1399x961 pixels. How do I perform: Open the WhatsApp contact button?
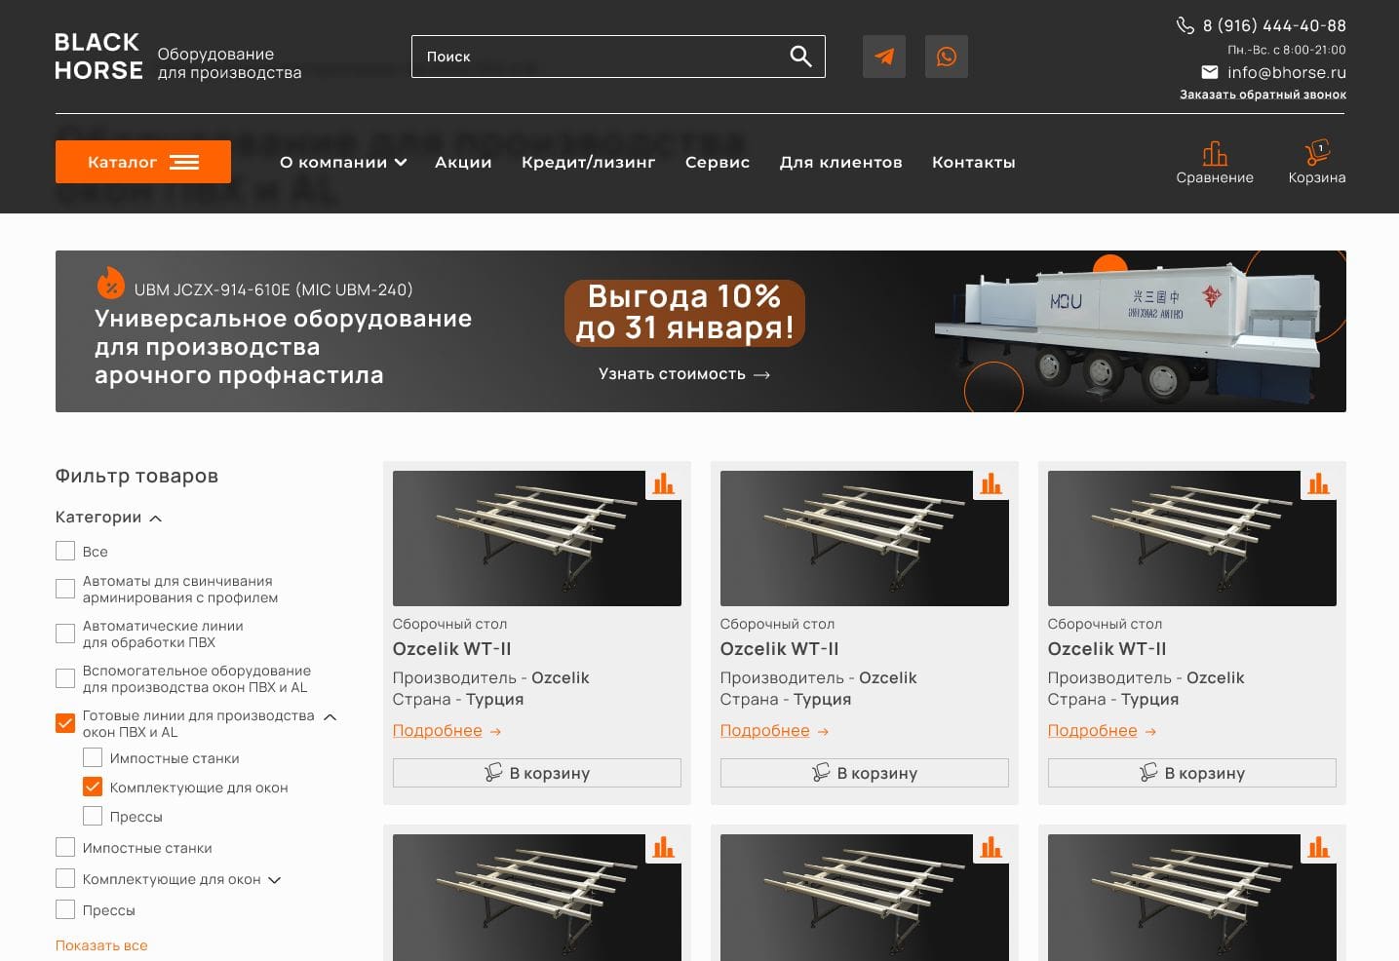[x=947, y=57]
